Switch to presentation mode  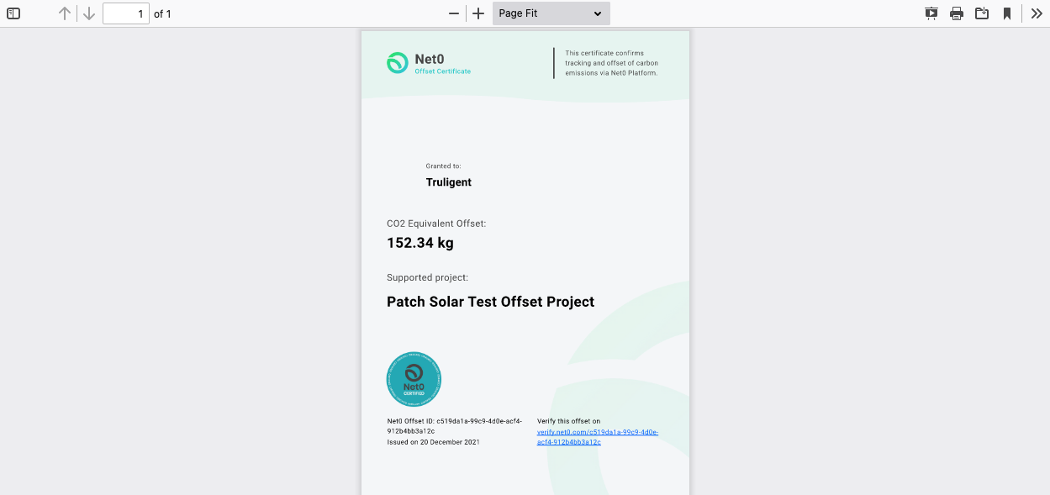(931, 13)
